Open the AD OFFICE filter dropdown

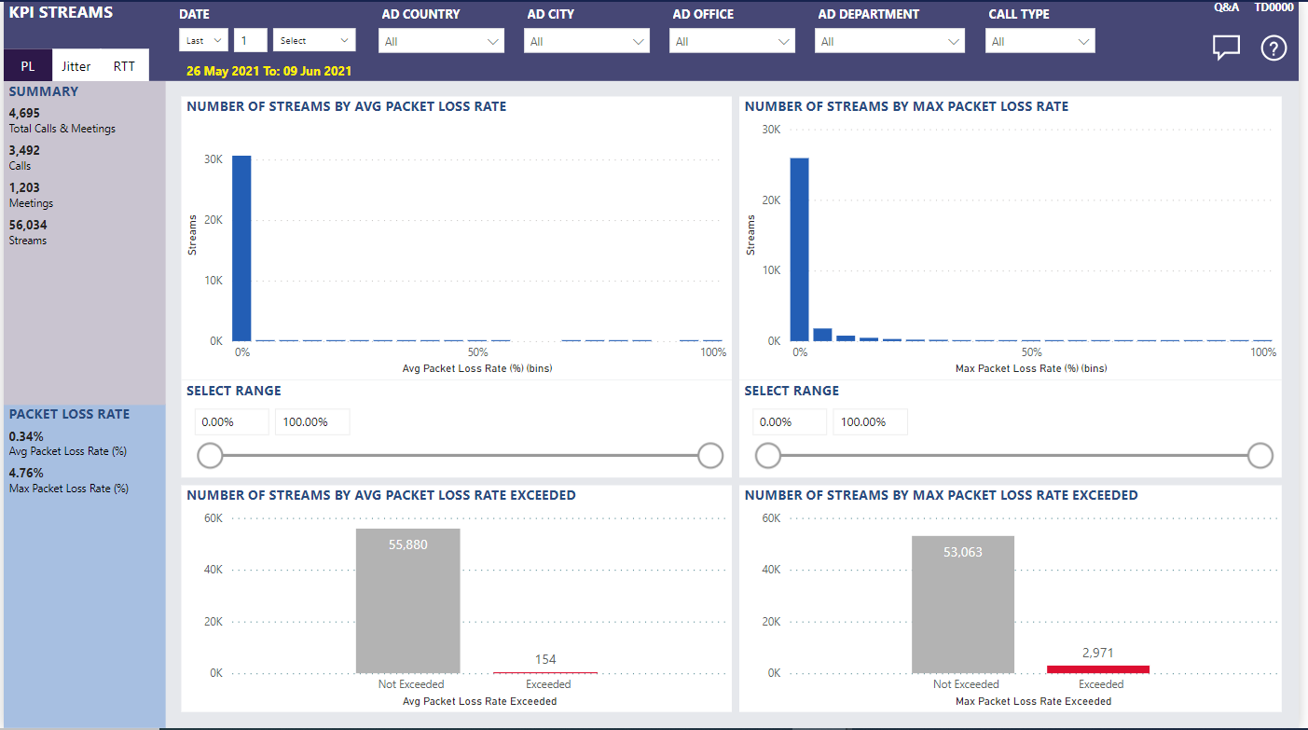click(x=731, y=40)
